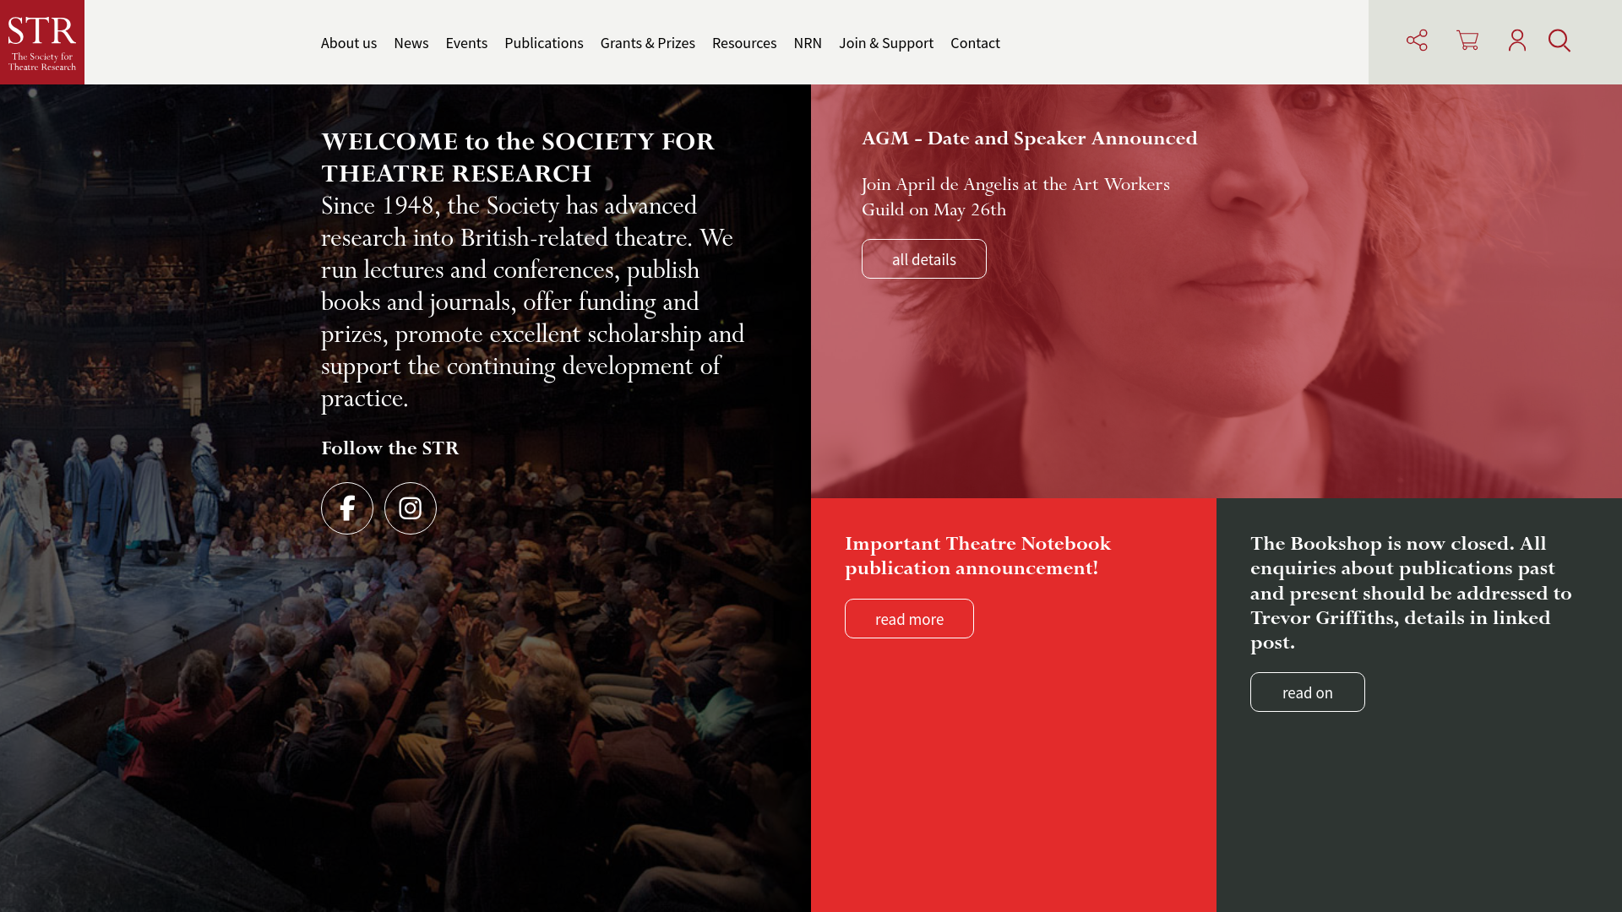The image size is (1622, 912).
Task: Click 'Important Theatre Notebook publication announcement!' heading
Action: 978,556
